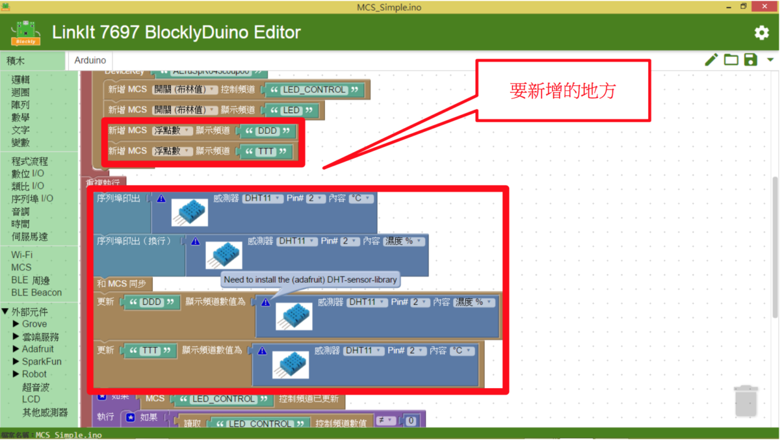Open the 邏輯 block category

(x=20, y=79)
